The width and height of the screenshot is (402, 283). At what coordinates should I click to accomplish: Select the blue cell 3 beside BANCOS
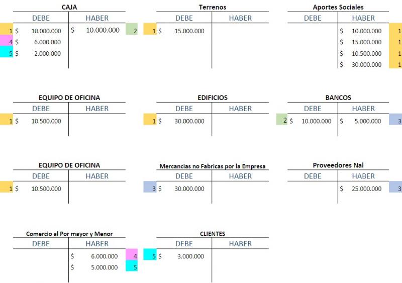click(x=395, y=121)
